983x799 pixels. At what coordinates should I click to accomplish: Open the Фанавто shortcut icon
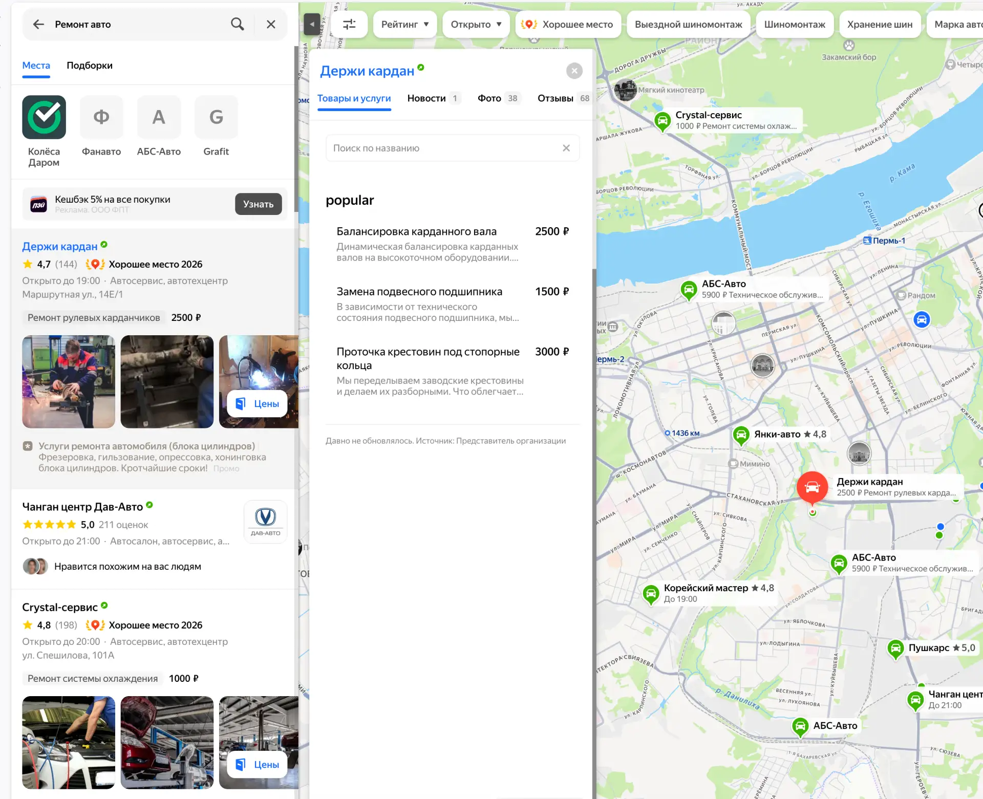coord(101,117)
